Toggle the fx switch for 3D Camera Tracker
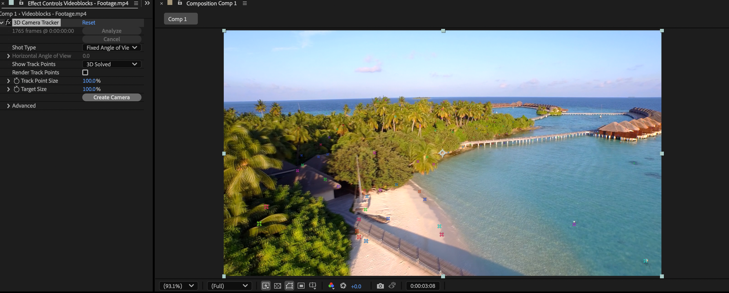The image size is (729, 293). pos(8,22)
